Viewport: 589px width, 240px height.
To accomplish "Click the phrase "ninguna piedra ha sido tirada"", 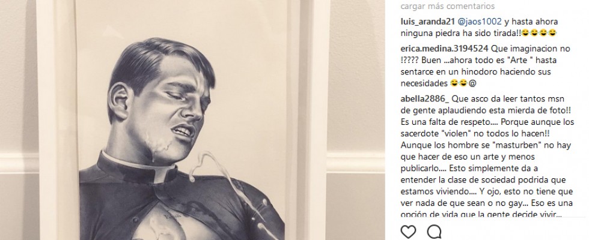I will tap(460, 34).
